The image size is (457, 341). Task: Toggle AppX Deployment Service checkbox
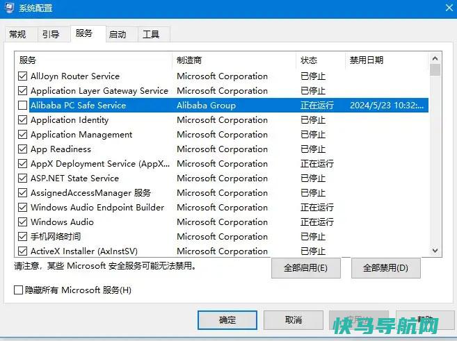(x=22, y=163)
